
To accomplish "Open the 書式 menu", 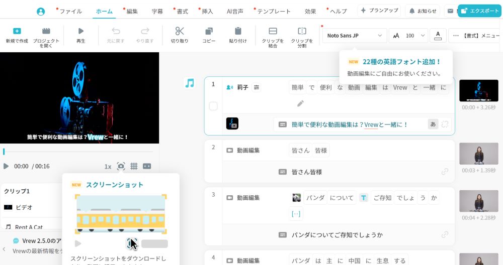I will tap(182, 11).
